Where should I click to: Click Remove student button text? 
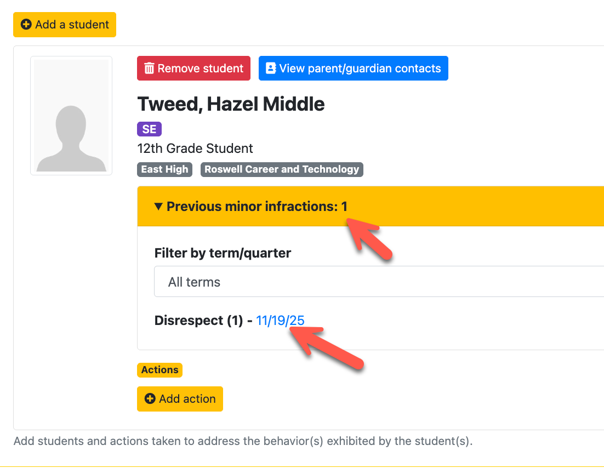click(200, 68)
